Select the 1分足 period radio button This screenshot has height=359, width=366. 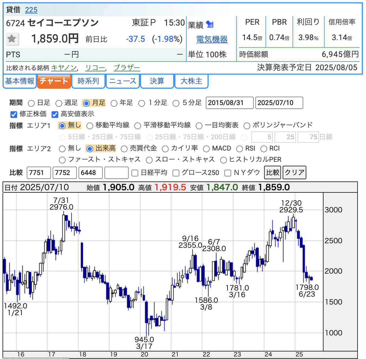(142, 103)
